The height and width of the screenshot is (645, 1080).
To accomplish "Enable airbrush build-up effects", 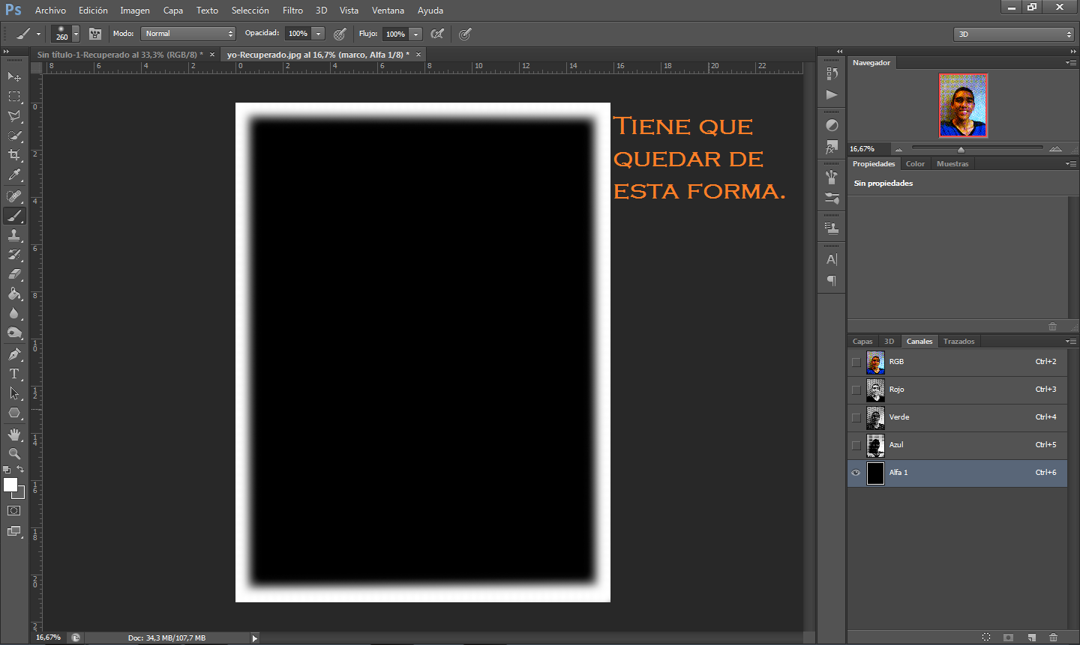I will (x=437, y=34).
